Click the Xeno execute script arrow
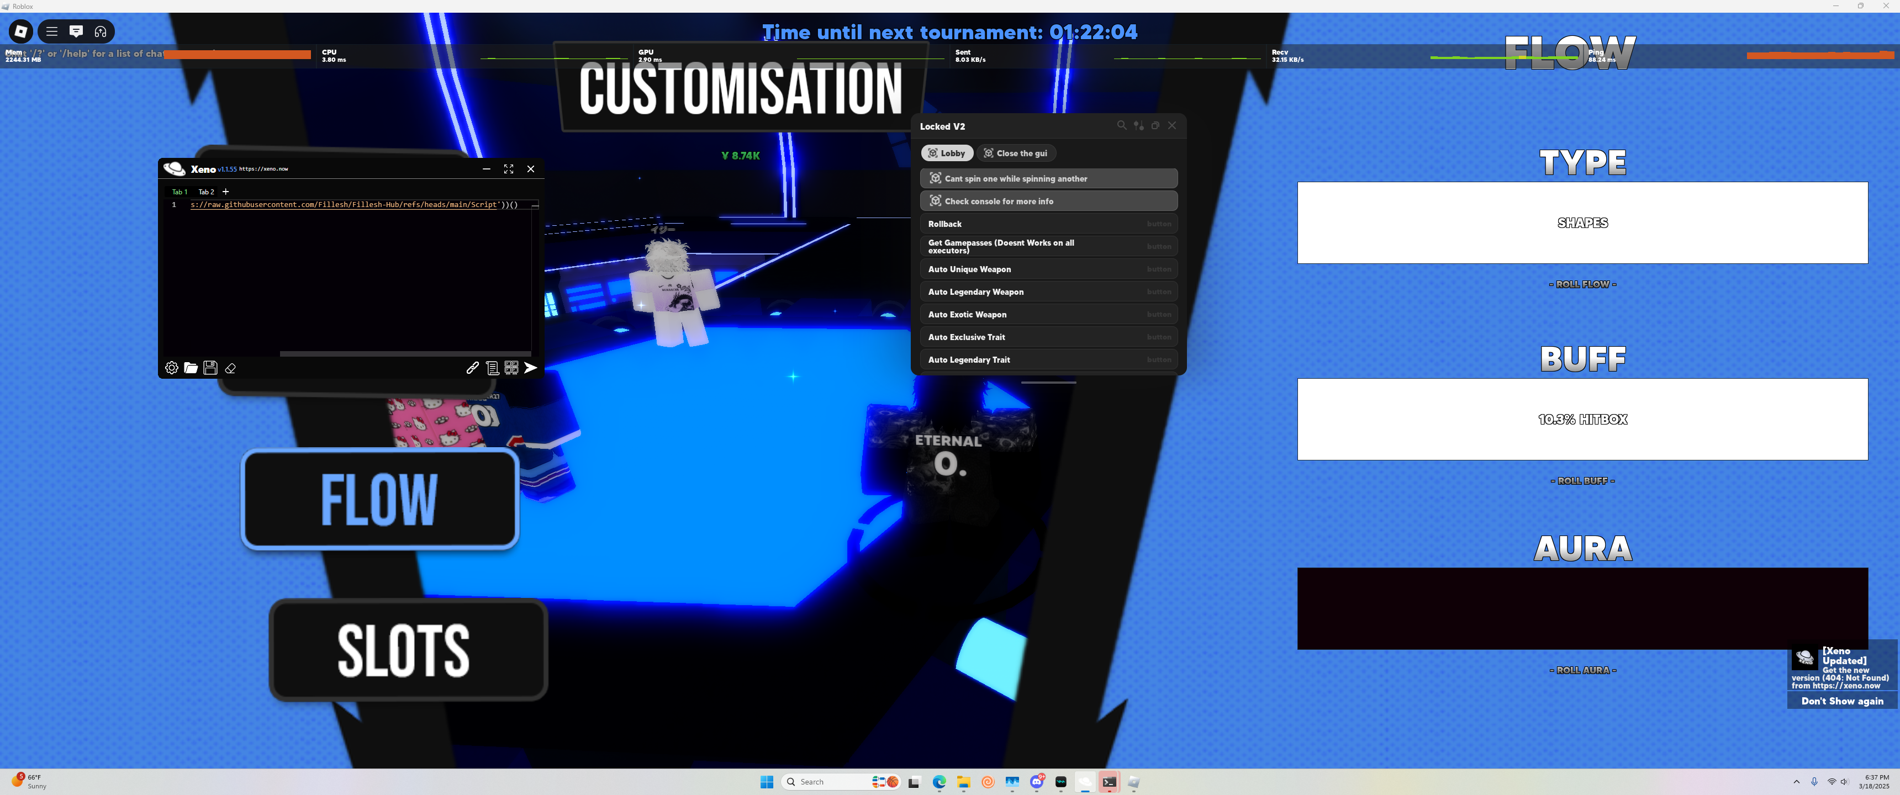 coord(530,367)
